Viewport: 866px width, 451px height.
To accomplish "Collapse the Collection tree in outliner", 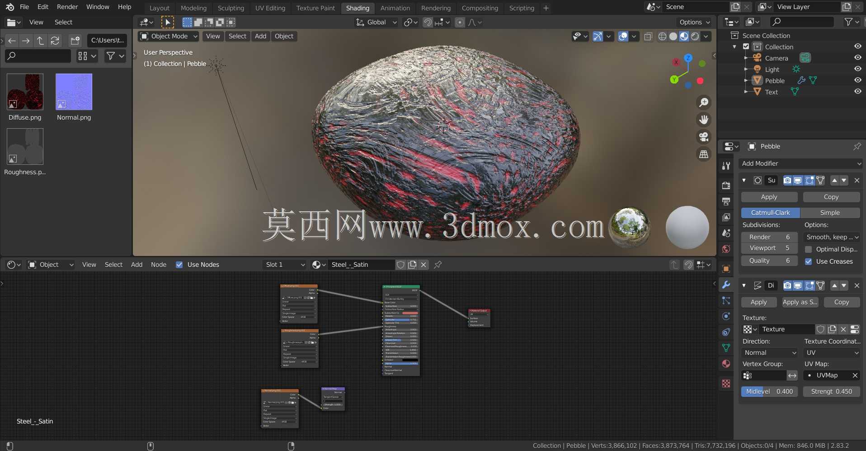I will (734, 46).
